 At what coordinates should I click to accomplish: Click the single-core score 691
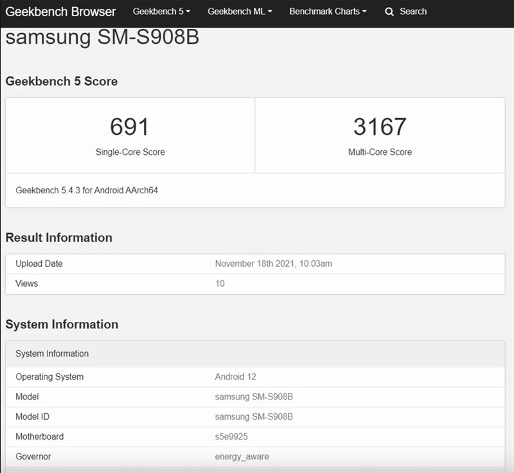coord(129,127)
